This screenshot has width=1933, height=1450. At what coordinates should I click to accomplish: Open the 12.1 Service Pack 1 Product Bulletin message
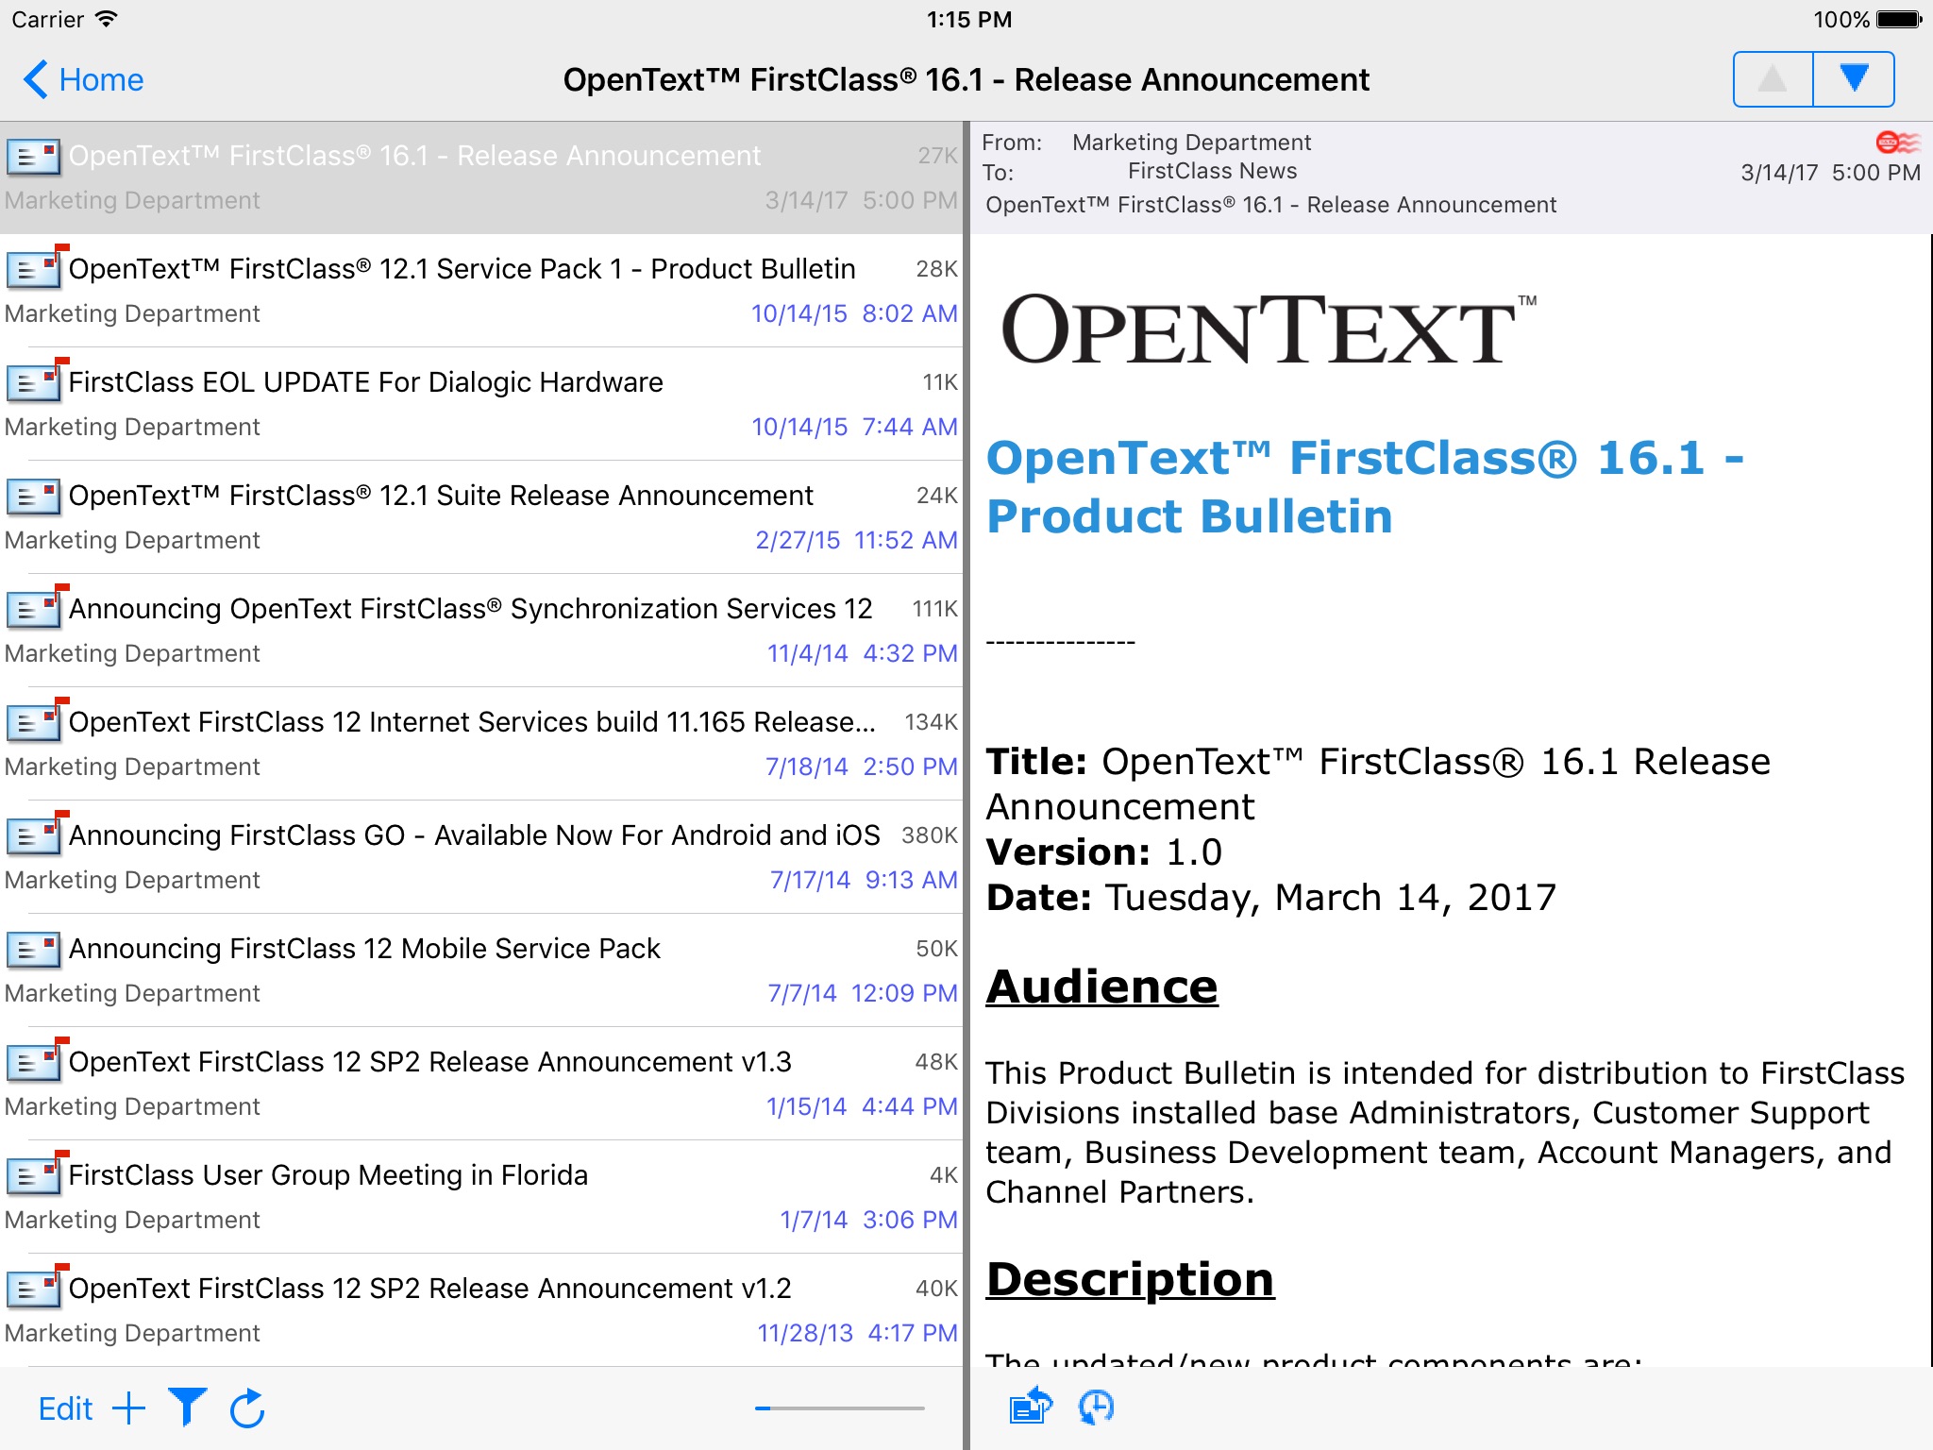point(462,269)
